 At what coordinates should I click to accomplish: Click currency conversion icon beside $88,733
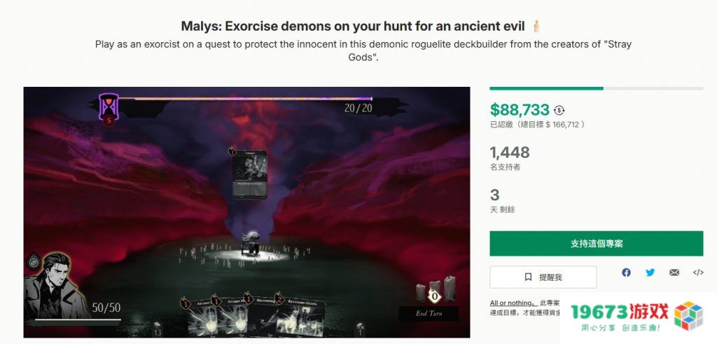559,110
